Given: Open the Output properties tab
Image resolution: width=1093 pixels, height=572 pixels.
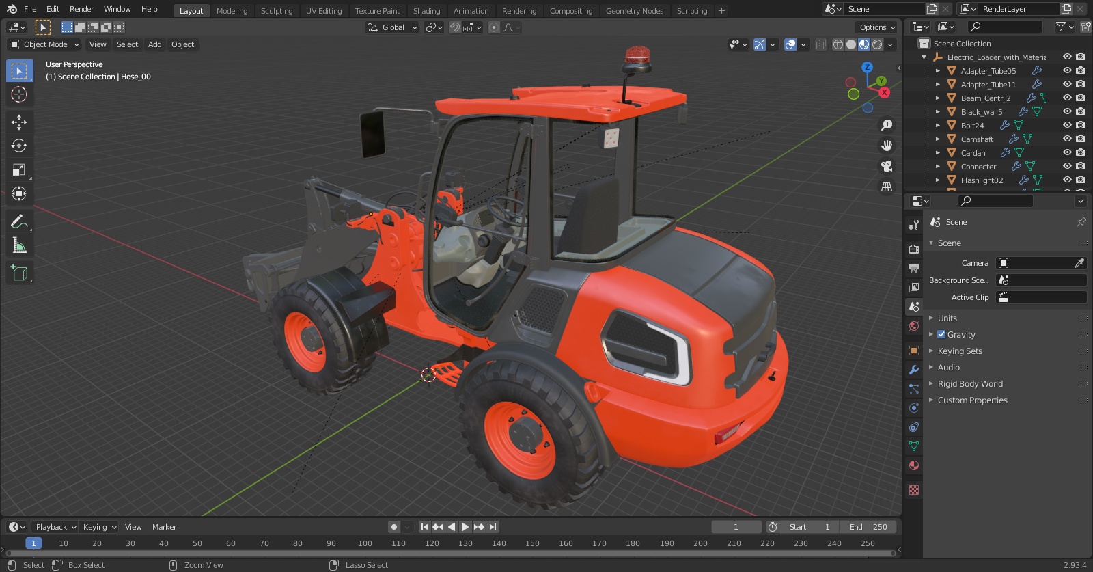Looking at the screenshot, I should click(914, 268).
